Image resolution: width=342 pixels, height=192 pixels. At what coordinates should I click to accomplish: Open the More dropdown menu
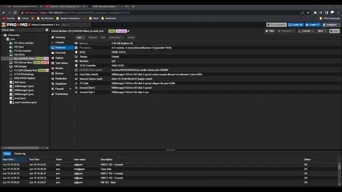pos(322,31)
